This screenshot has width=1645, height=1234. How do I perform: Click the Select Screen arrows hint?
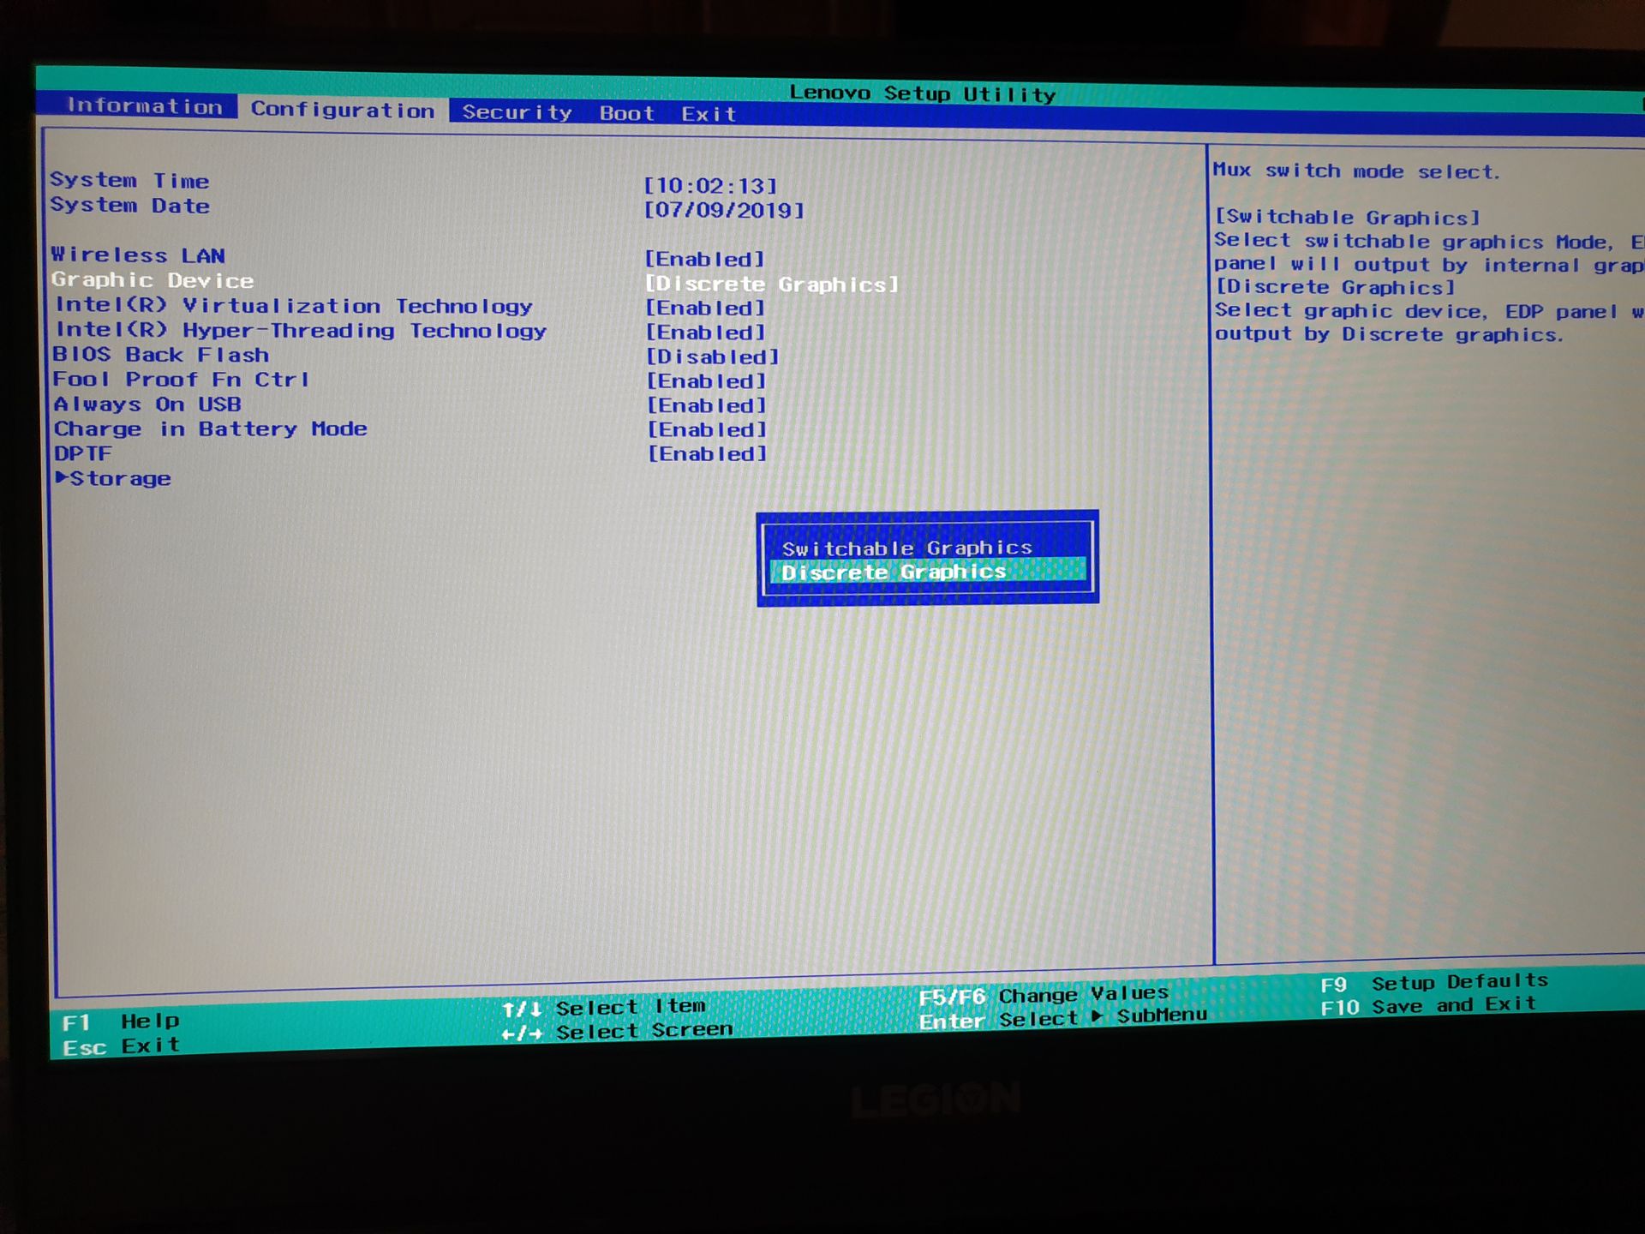617,1031
